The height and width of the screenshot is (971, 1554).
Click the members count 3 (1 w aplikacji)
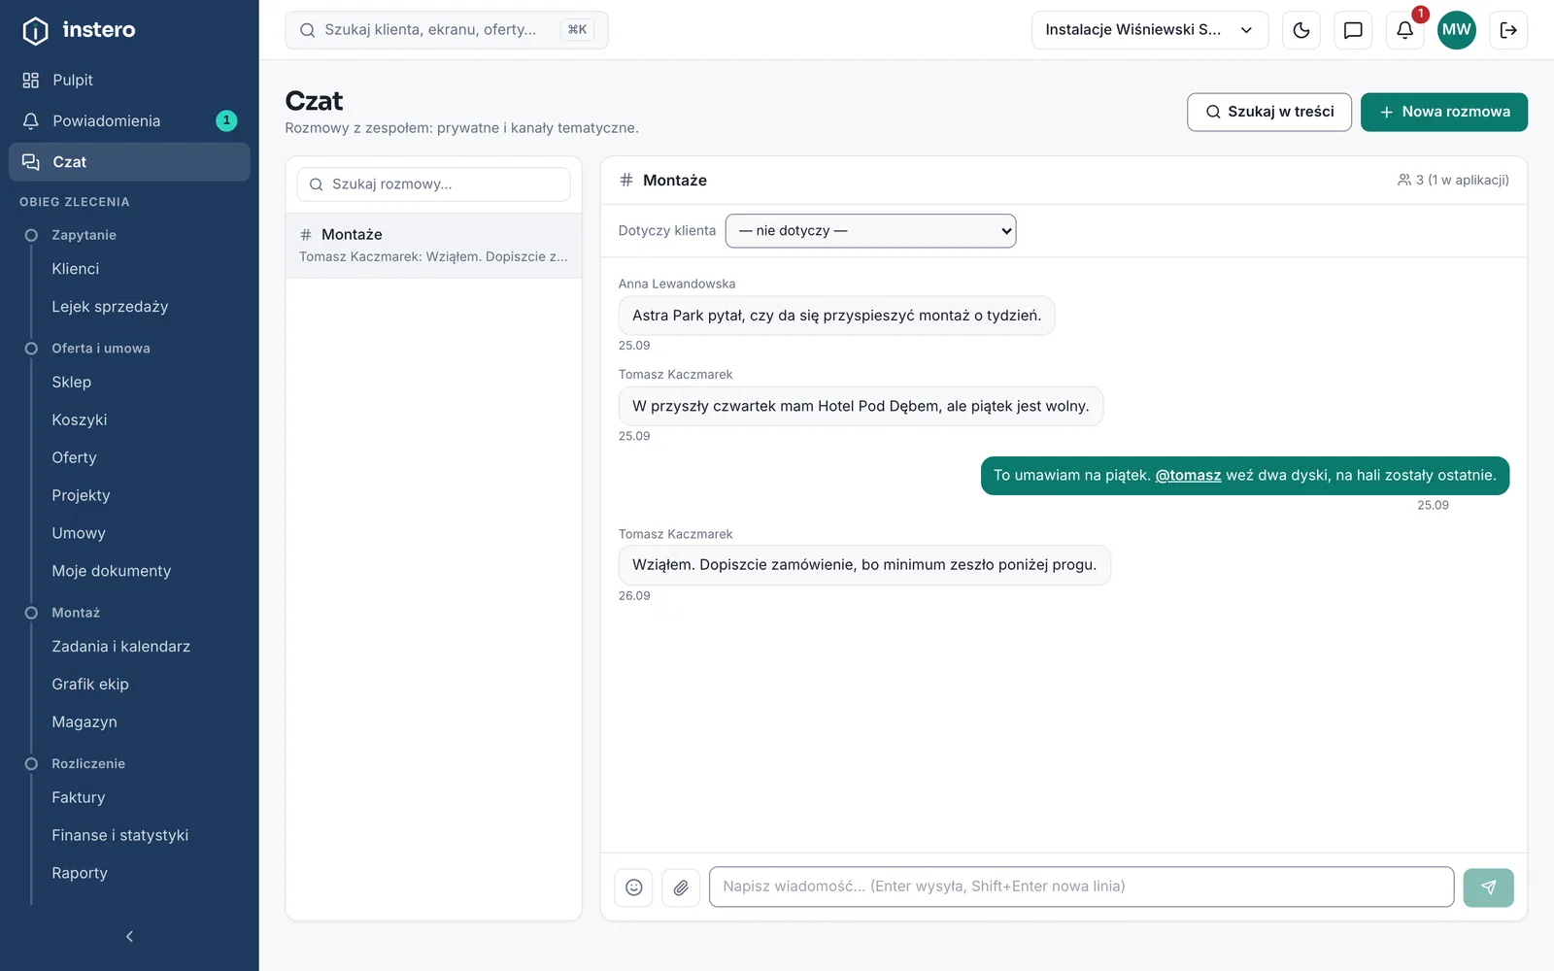[x=1453, y=181]
